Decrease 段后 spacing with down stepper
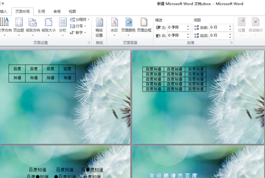The image size is (265, 178). point(230,37)
